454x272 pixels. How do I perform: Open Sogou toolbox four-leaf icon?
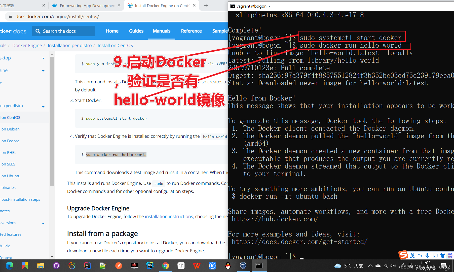point(450,256)
